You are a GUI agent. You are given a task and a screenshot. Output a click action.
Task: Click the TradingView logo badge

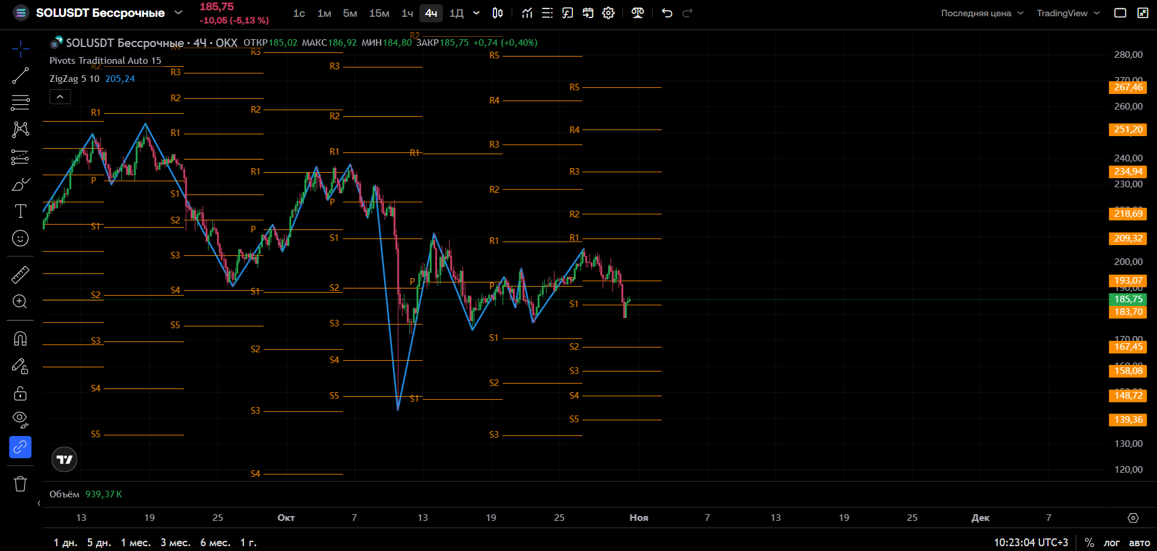tap(64, 459)
